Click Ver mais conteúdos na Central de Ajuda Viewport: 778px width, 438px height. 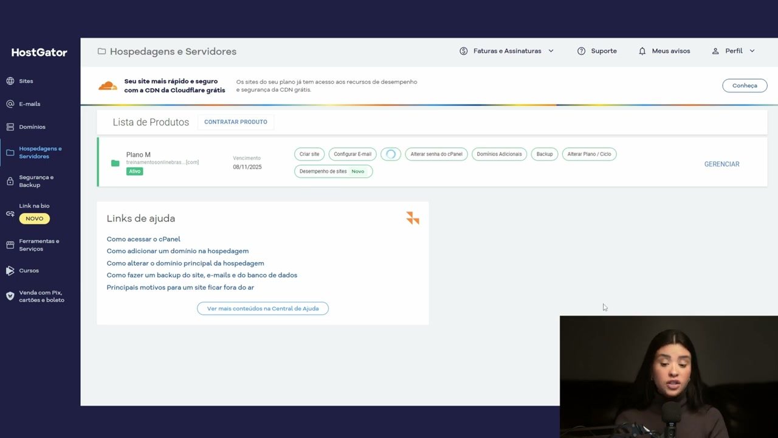263,308
